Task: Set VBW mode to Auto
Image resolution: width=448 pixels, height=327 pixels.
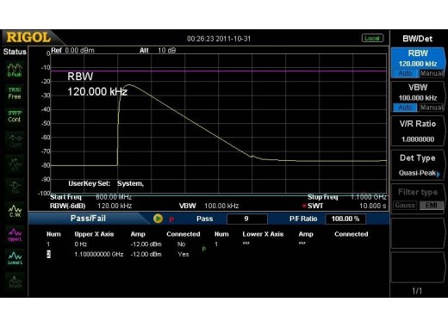Action: [x=405, y=108]
